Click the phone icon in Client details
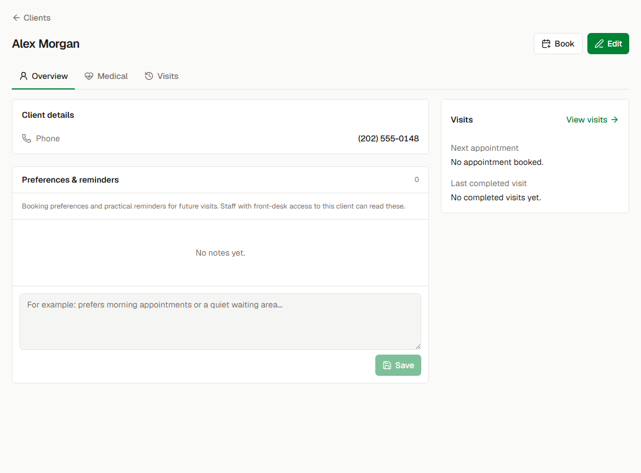 (x=27, y=138)
